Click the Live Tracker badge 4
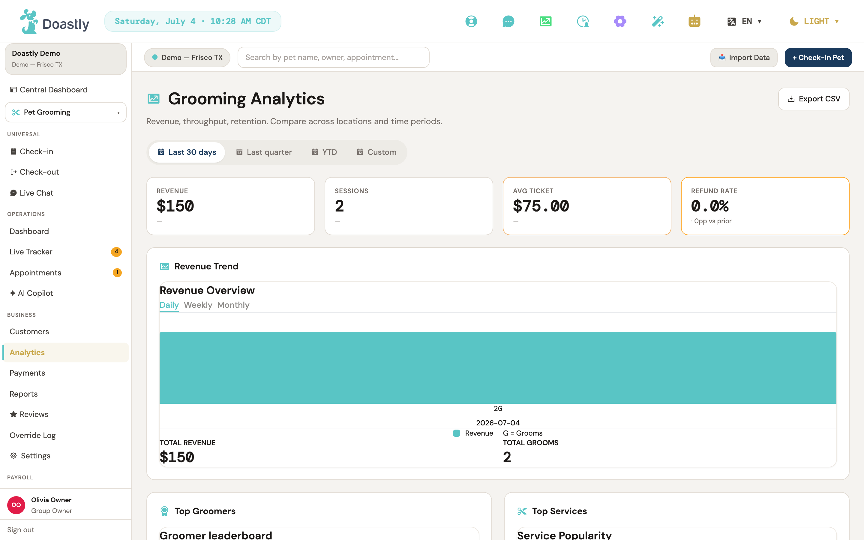This screenshot has width=864, height=540. pyautogui.click(x=116, y=252)
